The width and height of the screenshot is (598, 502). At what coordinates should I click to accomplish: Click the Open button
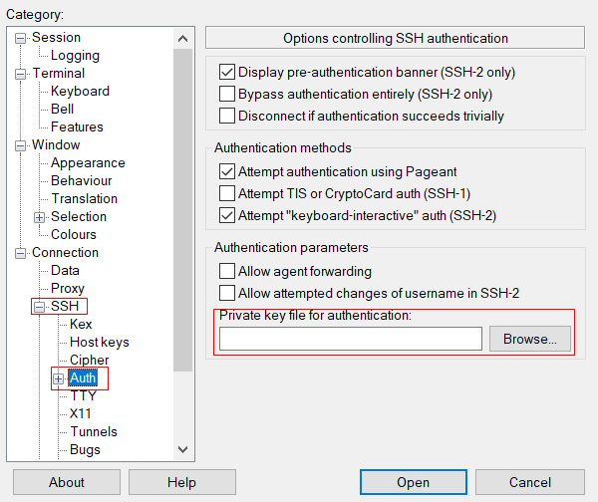pyautogui.click(x=413, y=482)
